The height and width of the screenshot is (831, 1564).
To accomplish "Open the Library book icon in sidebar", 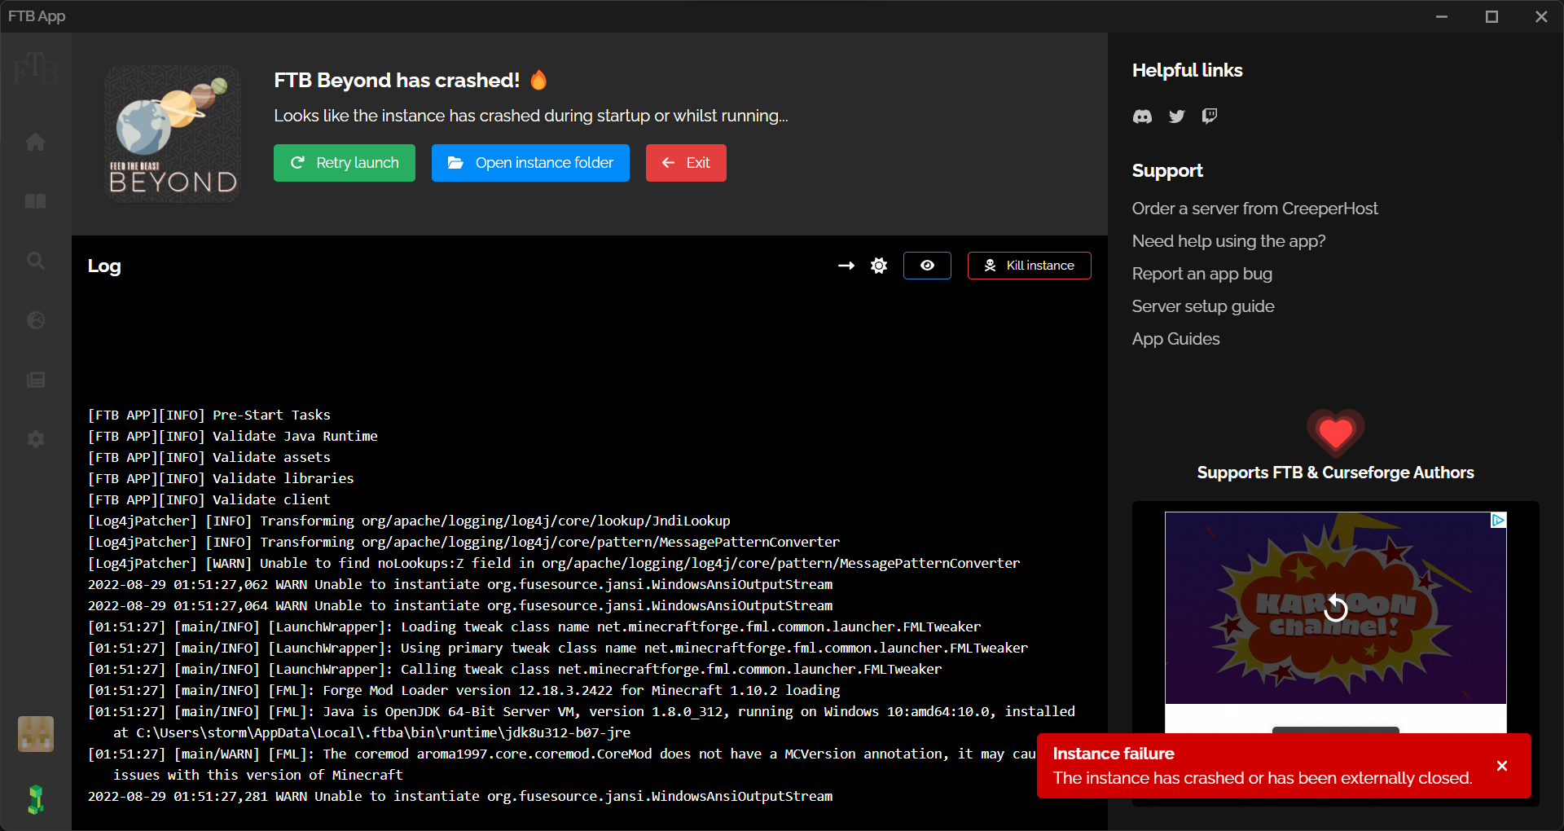I will pyautogui.click(x=36, y=201).
